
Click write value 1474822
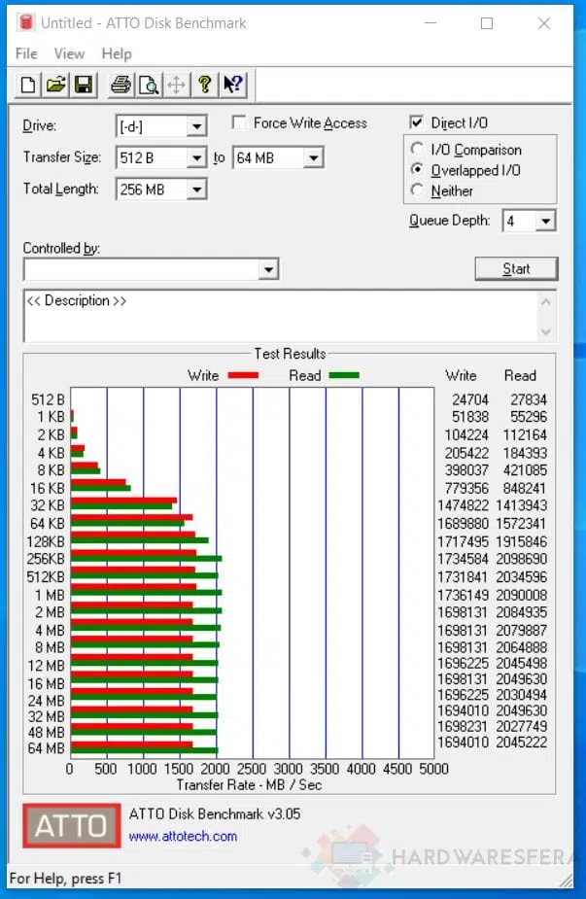tap(464, 505)
